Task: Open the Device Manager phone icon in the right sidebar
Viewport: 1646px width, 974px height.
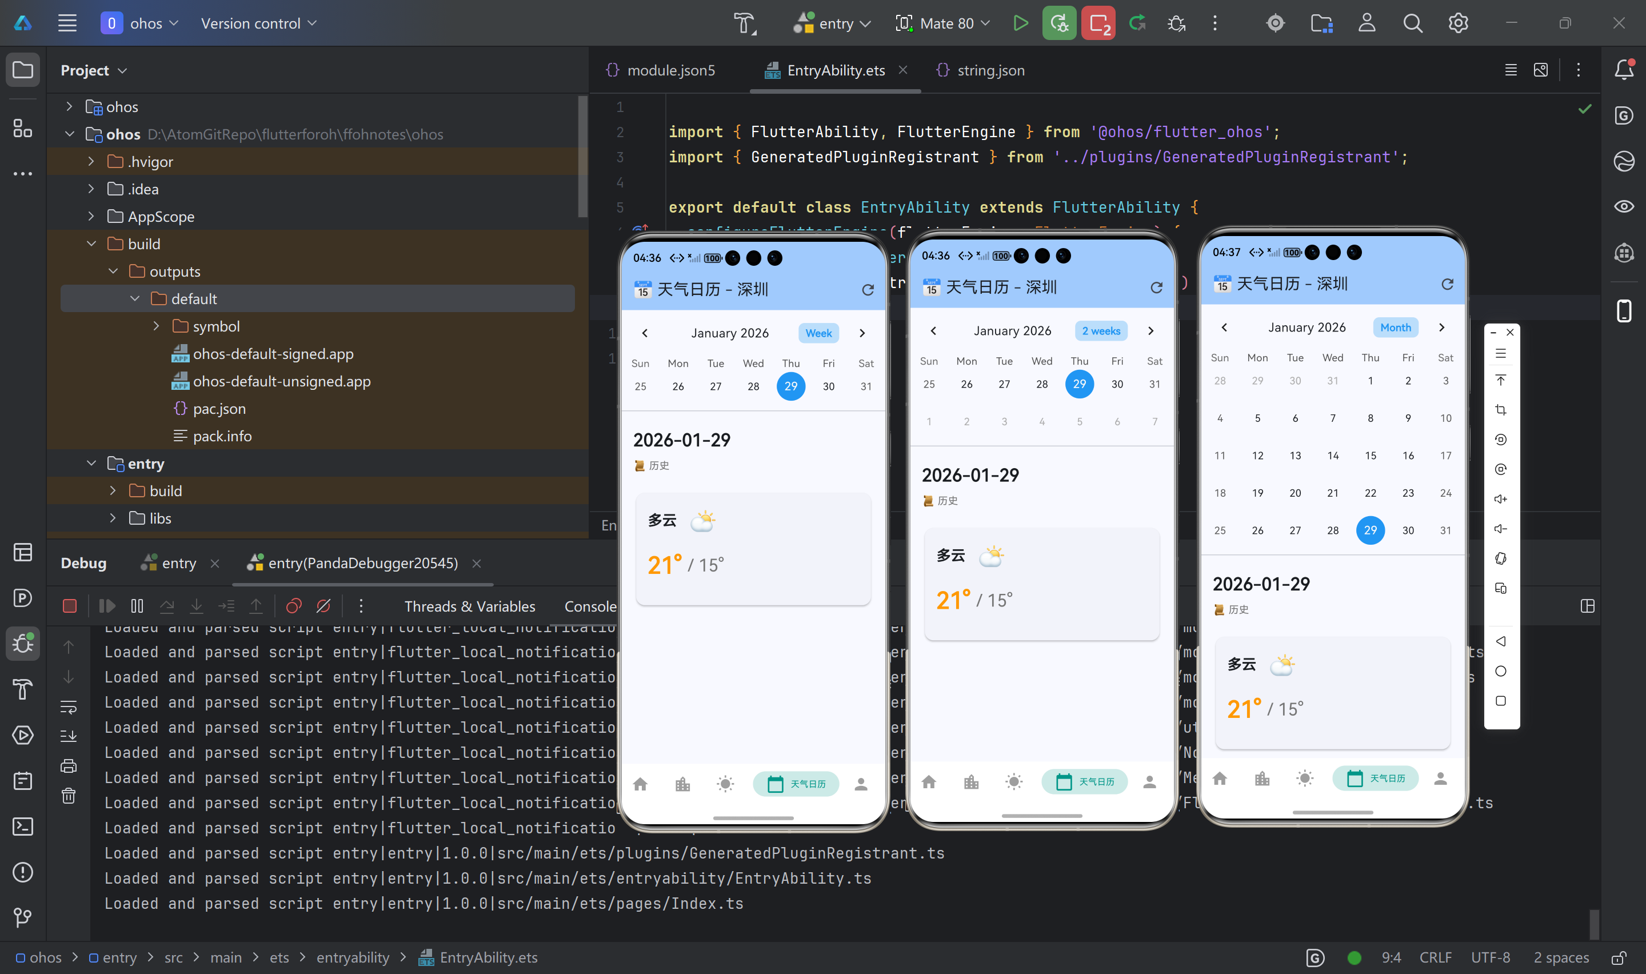Action: (x=1624, y=310)
